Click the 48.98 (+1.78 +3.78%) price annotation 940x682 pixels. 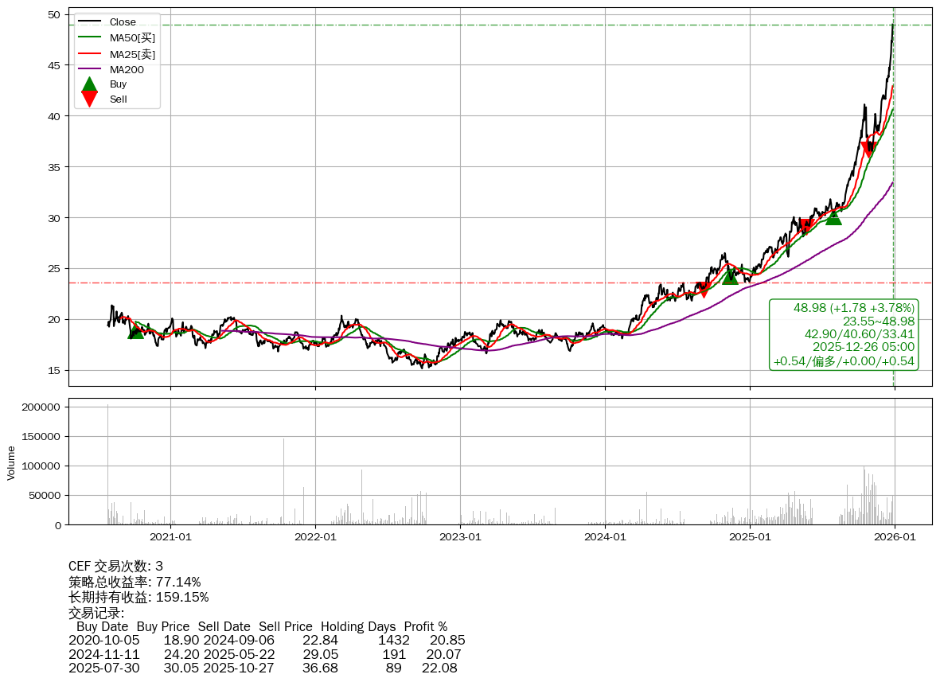coord(854,308)
